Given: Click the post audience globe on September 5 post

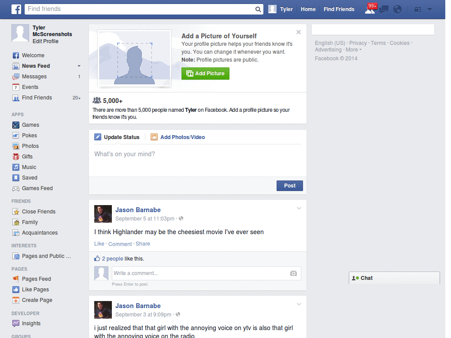Looking at the screenshot, I should [x=181, y=218].
